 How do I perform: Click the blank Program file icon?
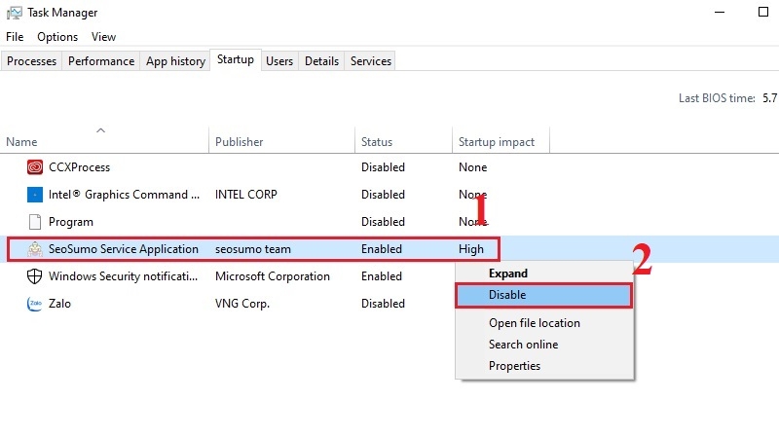click(x=35, y=222)
